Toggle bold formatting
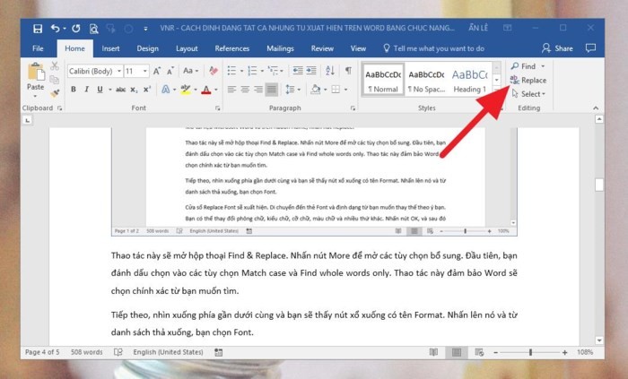628x379 pixels. coord(74,90)
